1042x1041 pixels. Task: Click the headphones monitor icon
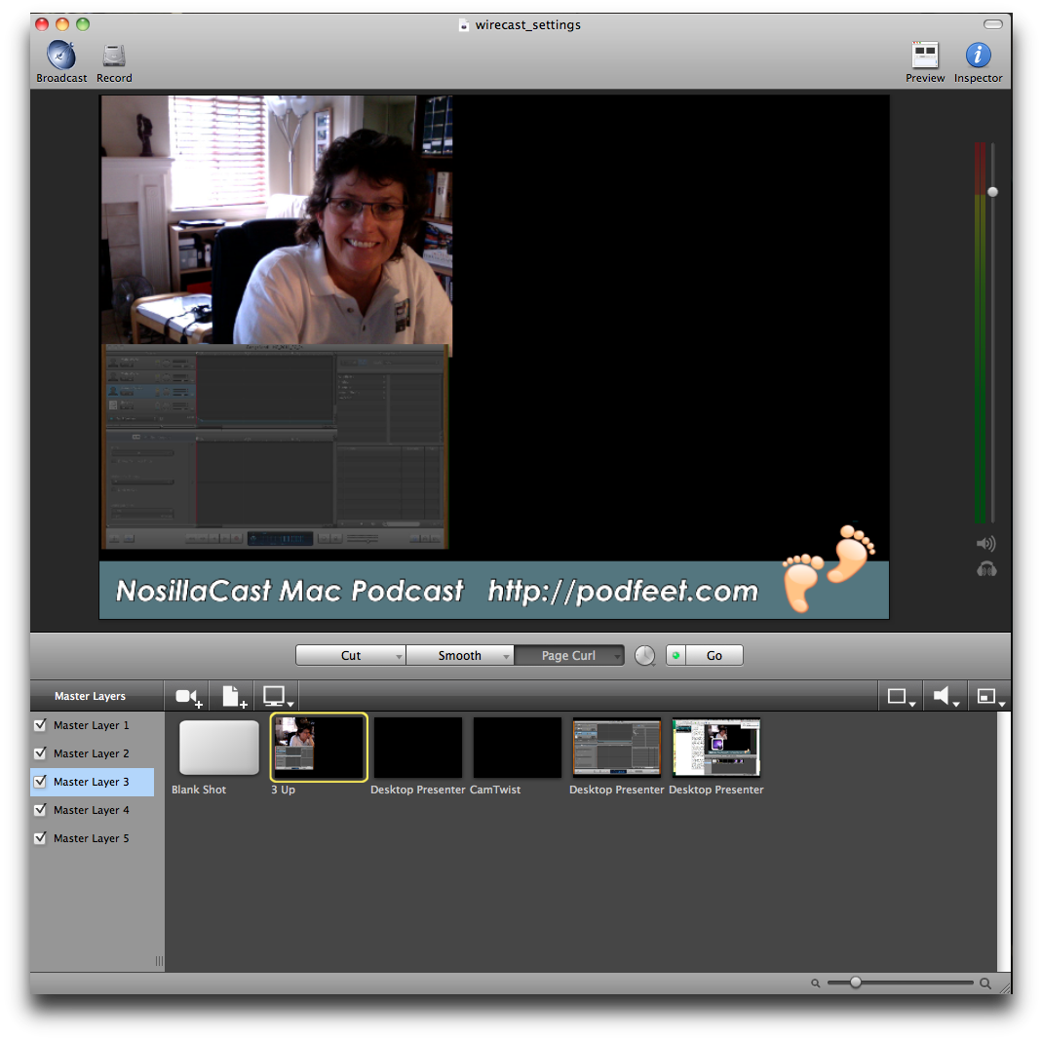click(985, 570)
